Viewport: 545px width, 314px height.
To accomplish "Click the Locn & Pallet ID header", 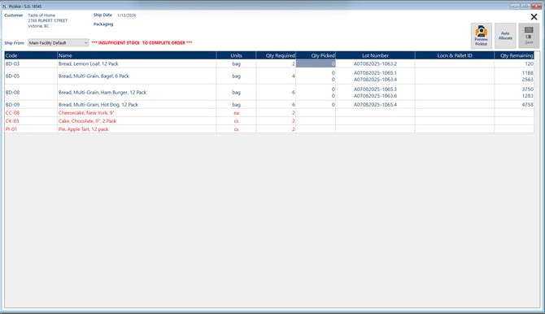I will [455, 55].
